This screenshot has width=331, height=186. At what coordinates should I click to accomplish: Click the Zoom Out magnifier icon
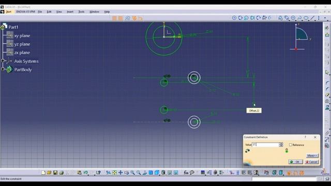click(x=139, y=173)
